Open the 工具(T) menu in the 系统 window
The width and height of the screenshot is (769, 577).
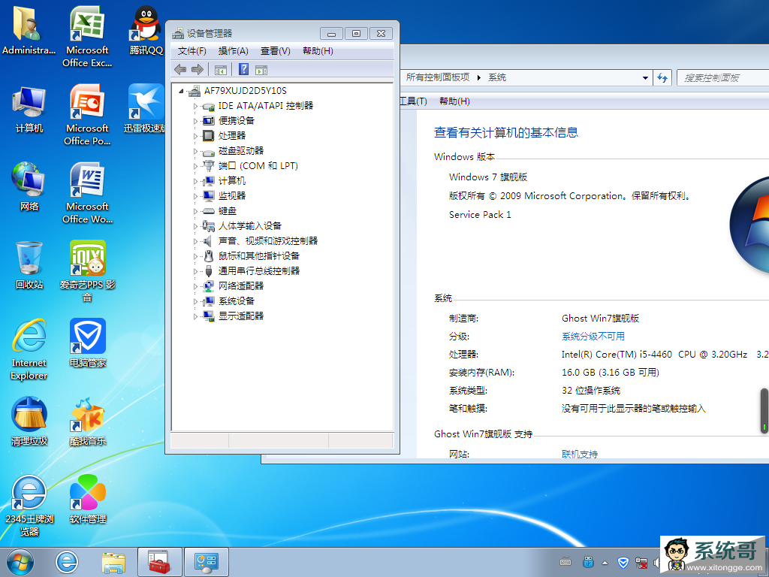coord(414,101)
